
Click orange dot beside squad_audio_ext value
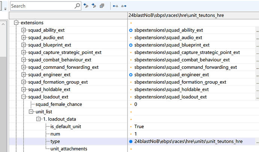[x=131, y=38]
